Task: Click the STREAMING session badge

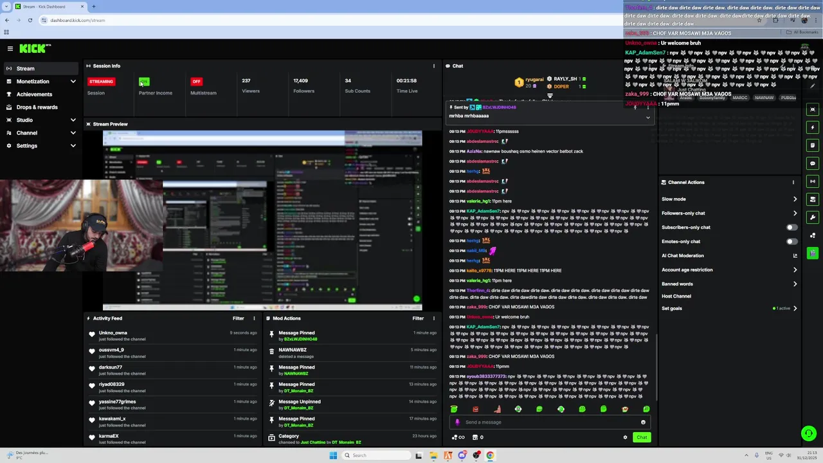Action: click(x=101, y=82)
